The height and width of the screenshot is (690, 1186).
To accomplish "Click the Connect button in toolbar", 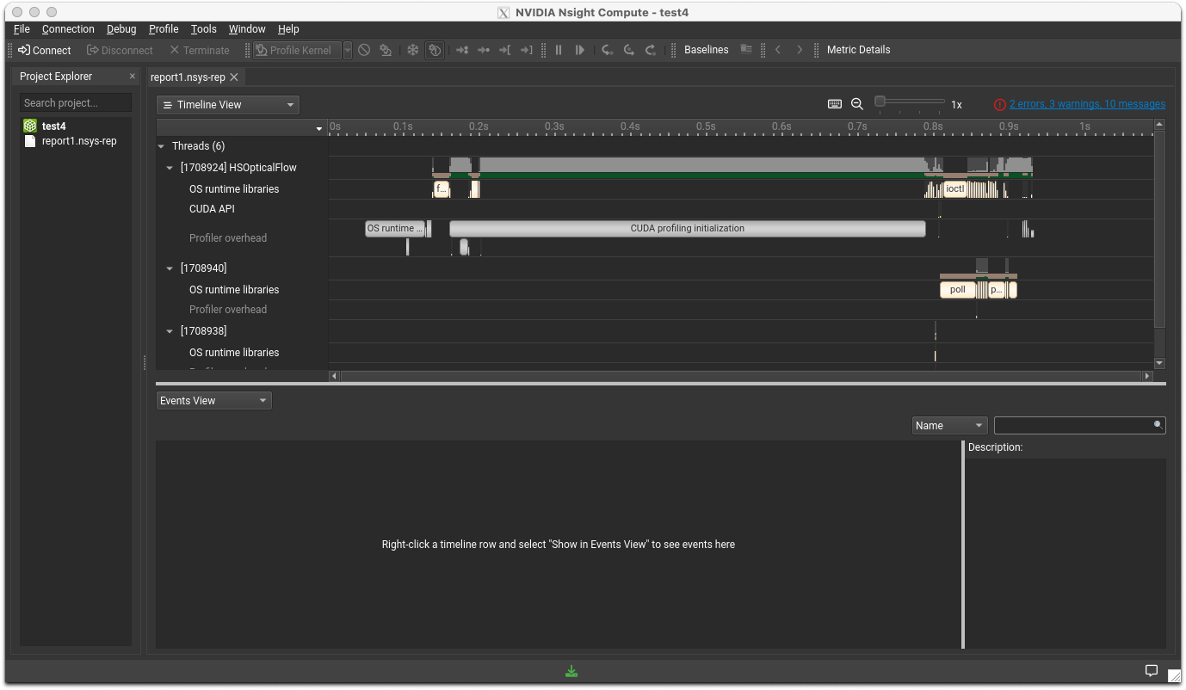I will (45, 50).
